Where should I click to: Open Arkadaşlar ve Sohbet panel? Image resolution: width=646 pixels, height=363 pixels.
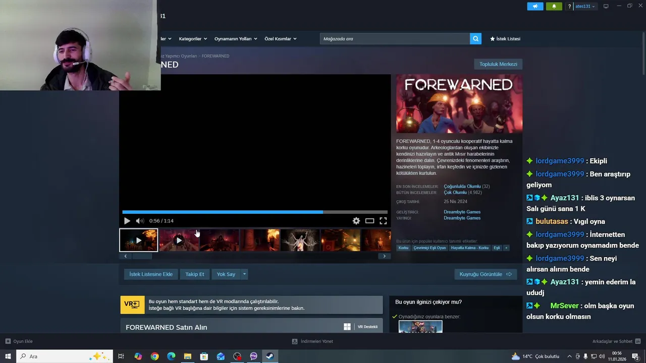[616, 341]
